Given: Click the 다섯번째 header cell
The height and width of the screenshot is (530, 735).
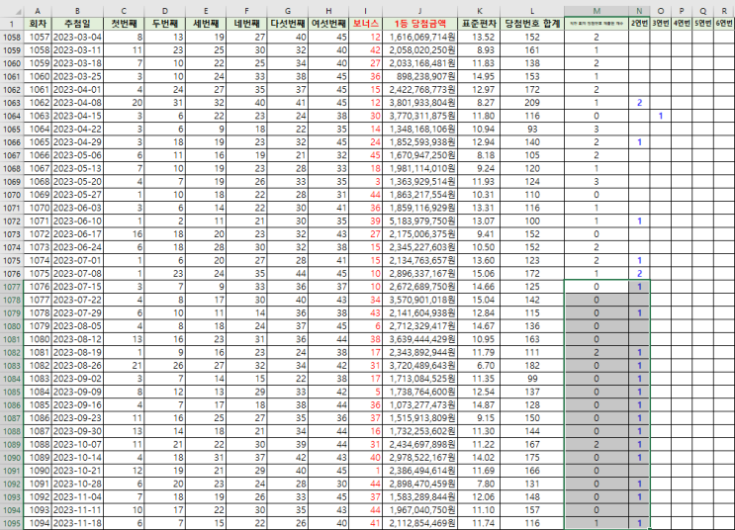Looking at the screenshot, I should [288, 24].
